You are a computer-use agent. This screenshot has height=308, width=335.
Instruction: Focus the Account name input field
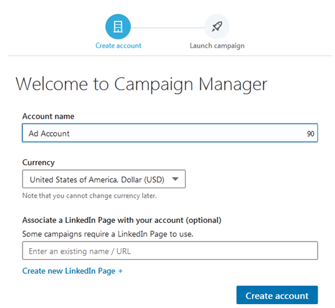(170, 133)
